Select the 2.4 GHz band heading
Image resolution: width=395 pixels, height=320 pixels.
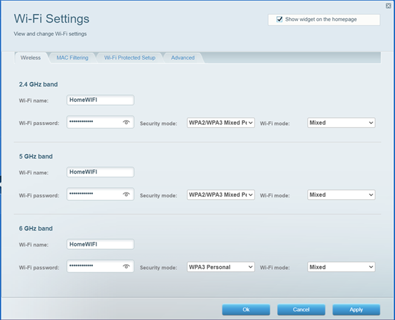[x=38, y=84]
